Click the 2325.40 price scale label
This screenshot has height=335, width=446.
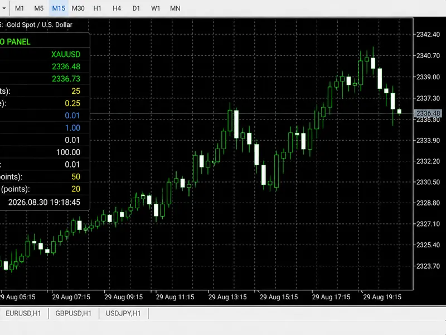click(x=428, y=245)
